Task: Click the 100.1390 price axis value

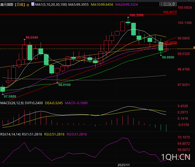Action: tap(185, 23)
